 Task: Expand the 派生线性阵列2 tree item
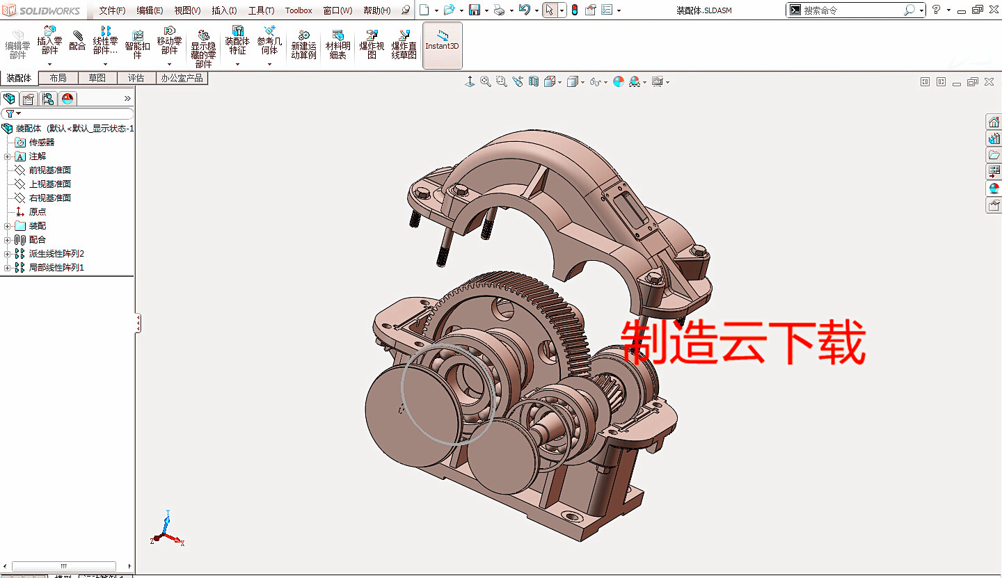click(x=8, y=253)
